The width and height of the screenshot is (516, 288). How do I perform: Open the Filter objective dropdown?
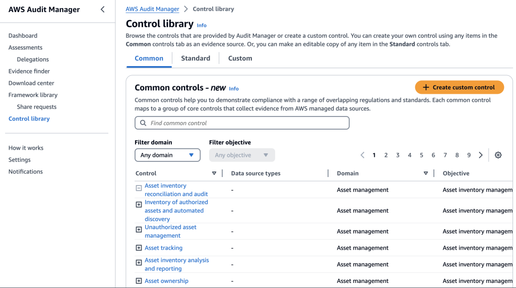tap(242, 155)
